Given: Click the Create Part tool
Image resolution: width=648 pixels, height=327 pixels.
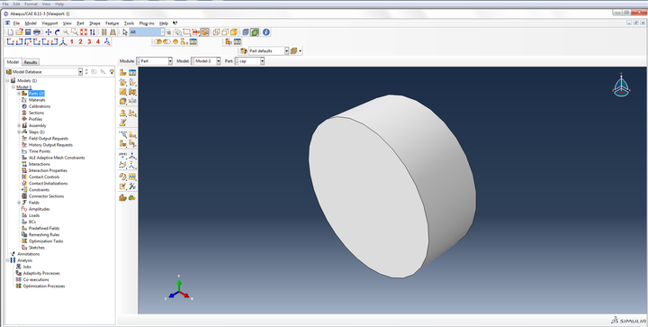Looking at the screenshot, I should tap(122, 72).
